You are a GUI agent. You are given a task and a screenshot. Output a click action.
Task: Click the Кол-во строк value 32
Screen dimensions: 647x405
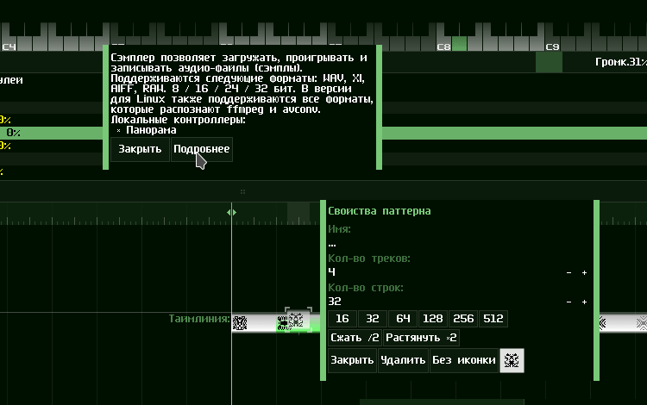[335, 302]
